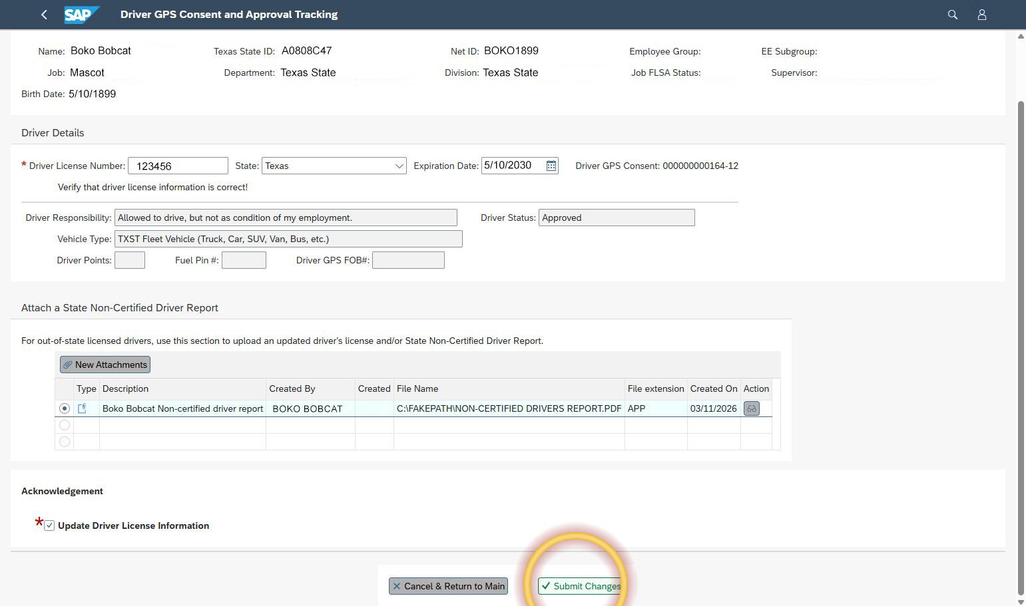Screen dimensions: 1026x606
Task: Open the user profile icon in header
Action: click(x=982, y=14)
